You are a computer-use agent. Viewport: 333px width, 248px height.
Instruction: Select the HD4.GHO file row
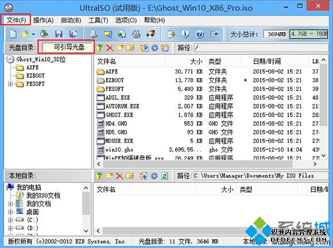pyautogui.click(x=207, y=123)
